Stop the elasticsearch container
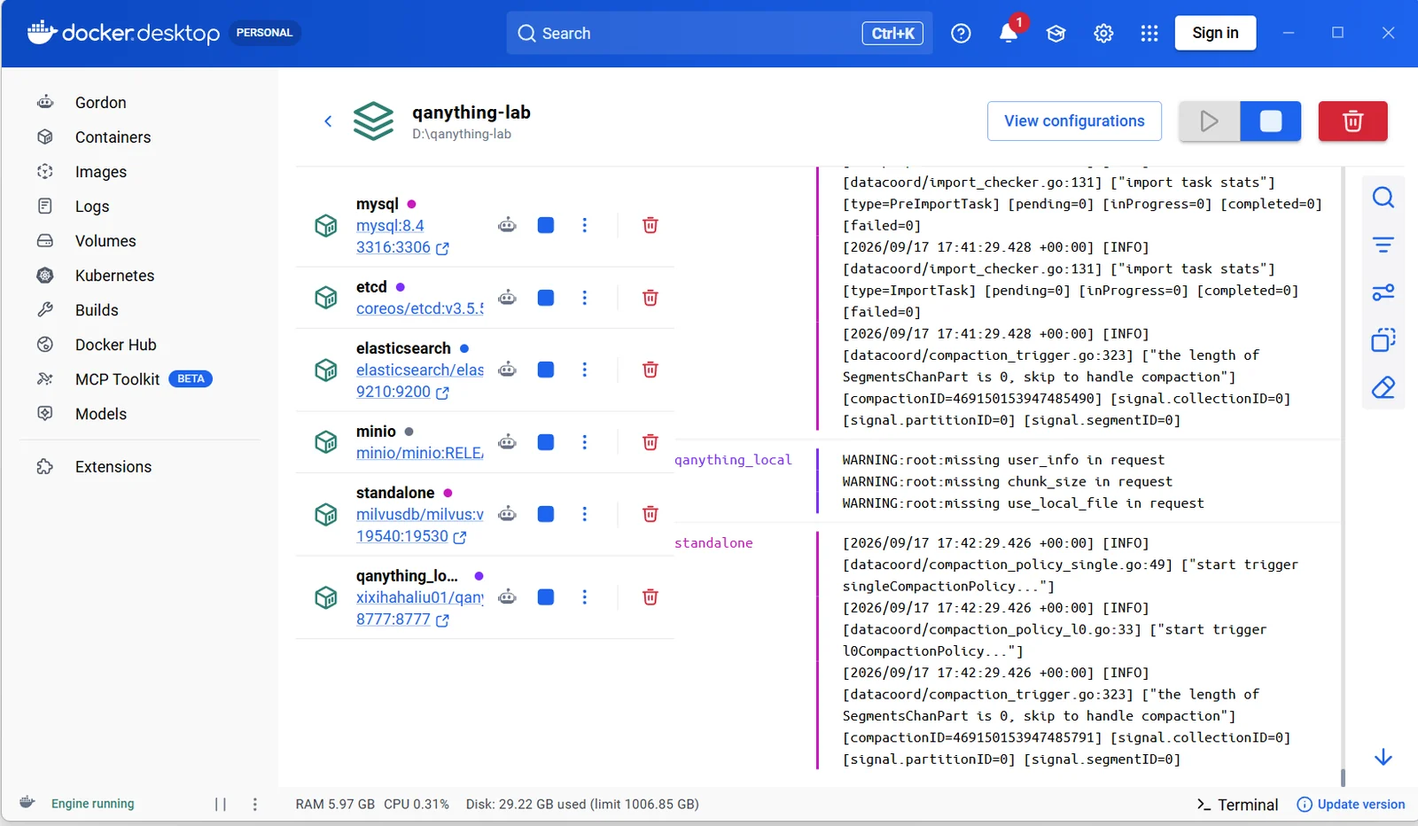 [x=546, y=370]
